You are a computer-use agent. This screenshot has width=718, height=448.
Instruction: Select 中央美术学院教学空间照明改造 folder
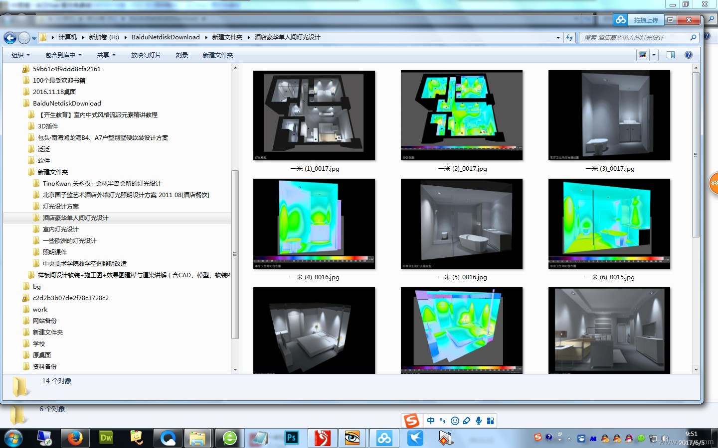click(x=84, y=264)
